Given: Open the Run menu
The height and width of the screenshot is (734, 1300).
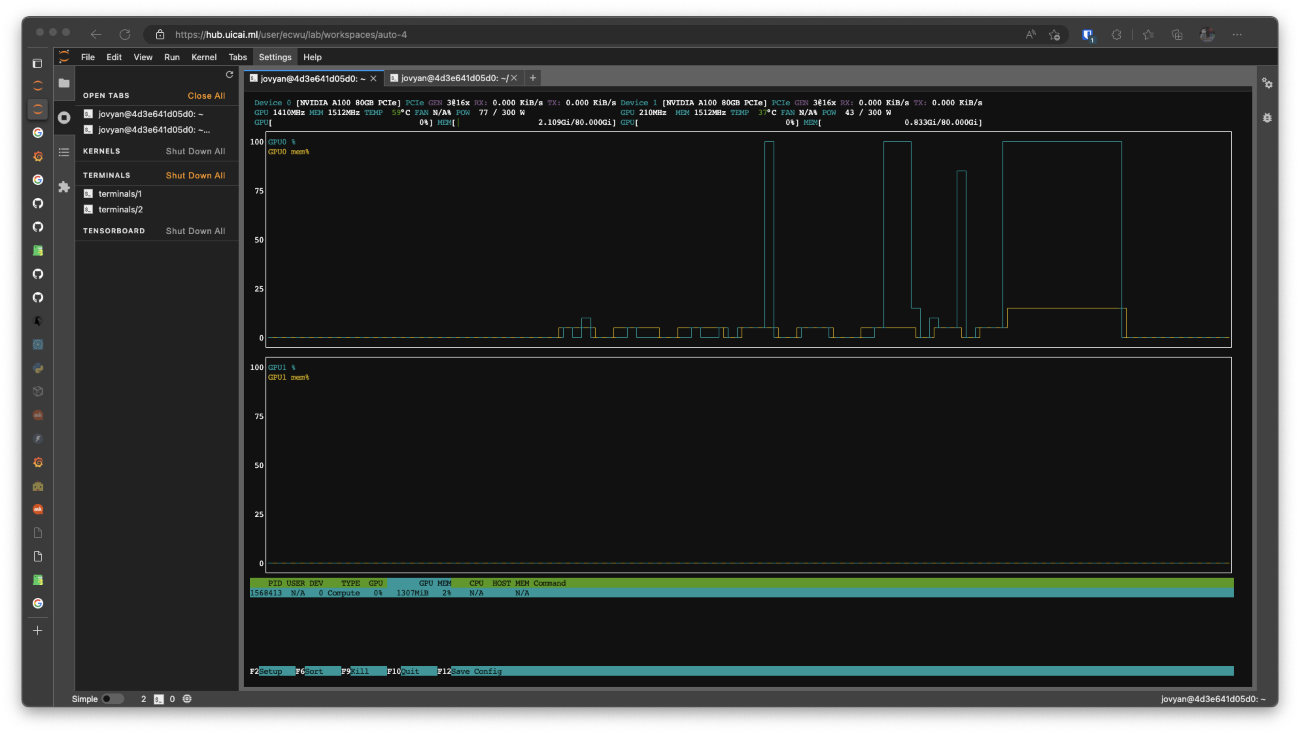Looking at the screenshot, I should tap(172, 57).
